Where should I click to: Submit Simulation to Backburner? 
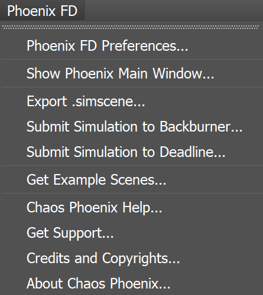(132, 126)
